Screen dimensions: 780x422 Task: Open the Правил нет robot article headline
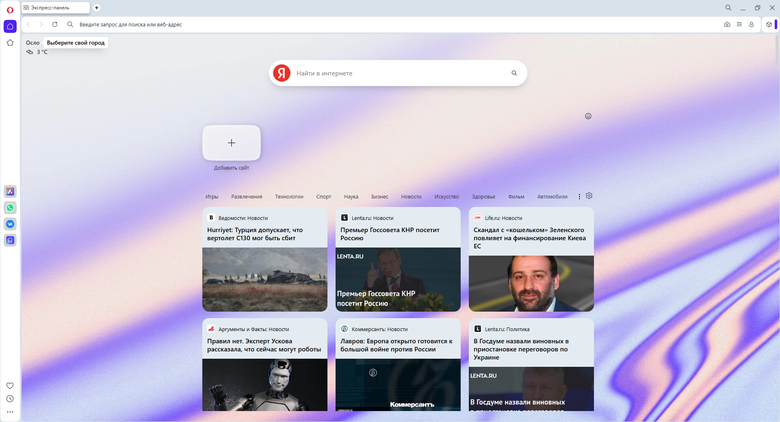[x=264, y=345]
